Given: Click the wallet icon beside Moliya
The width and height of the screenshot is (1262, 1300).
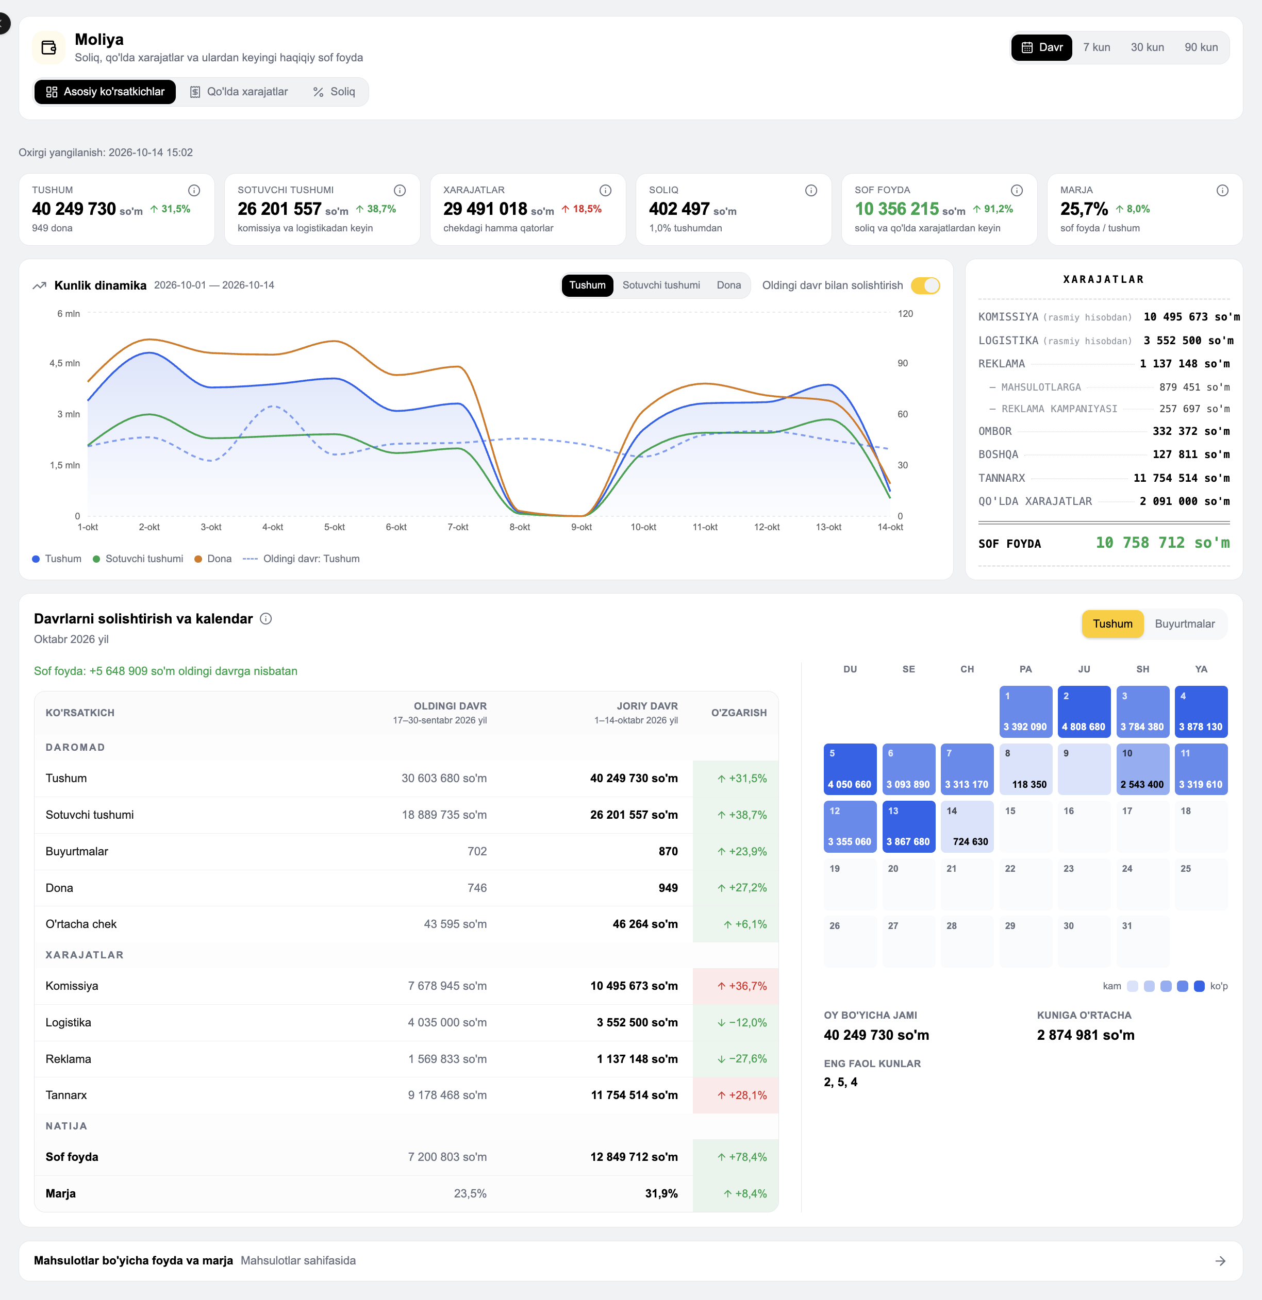Looking at the screenshot, I should click(48, 48).
